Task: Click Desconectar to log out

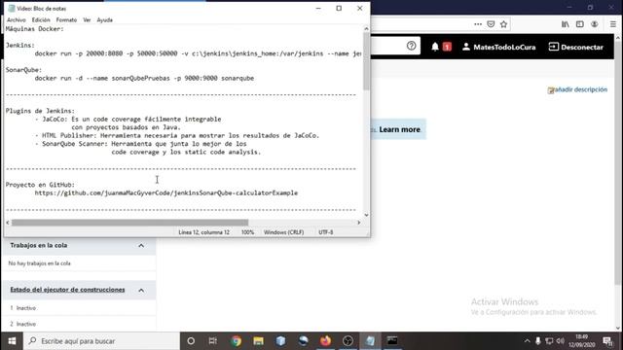Action: point(575,47)
